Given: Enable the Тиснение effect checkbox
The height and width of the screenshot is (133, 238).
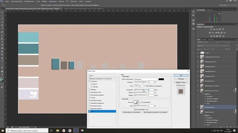Looking at the screenshot, I should [x=90, y=81].
